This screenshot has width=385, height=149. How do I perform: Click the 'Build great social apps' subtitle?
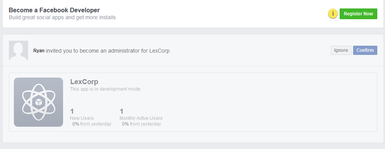[62, 18]
